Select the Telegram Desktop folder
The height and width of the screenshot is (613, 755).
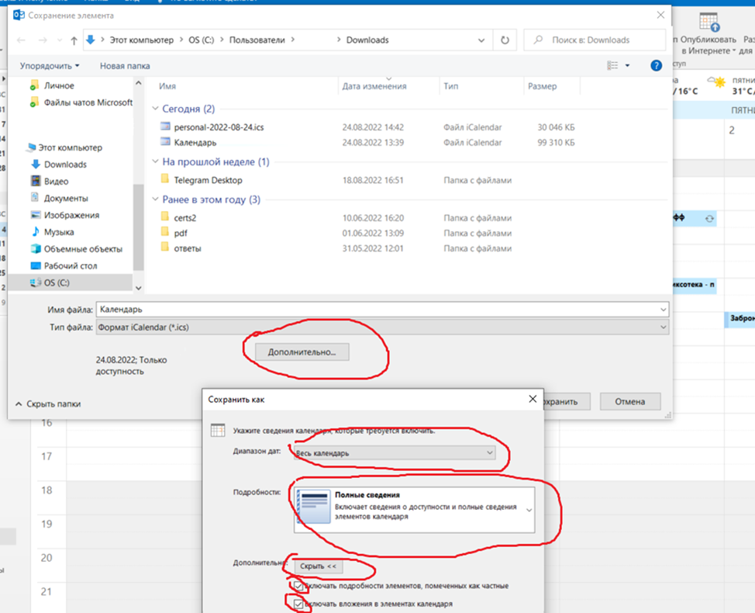point(208,180)
